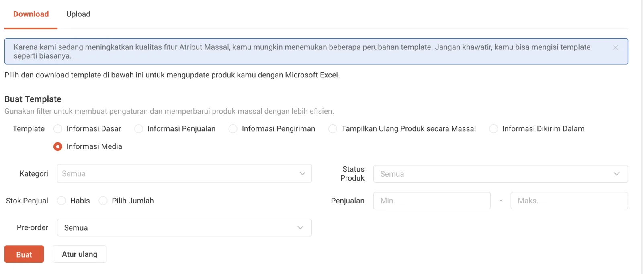Viewport: 643px width, 274px height.
Task: Click the Kategori dropdown chevron arrow
Action: (x=303, y=174)
